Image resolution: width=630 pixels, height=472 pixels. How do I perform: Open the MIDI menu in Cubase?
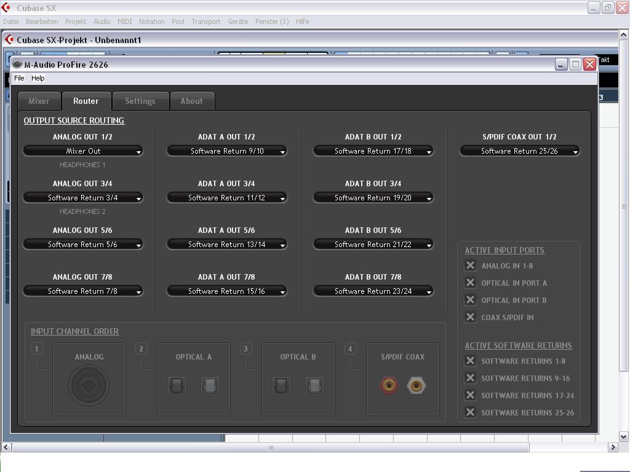[124, 22]
